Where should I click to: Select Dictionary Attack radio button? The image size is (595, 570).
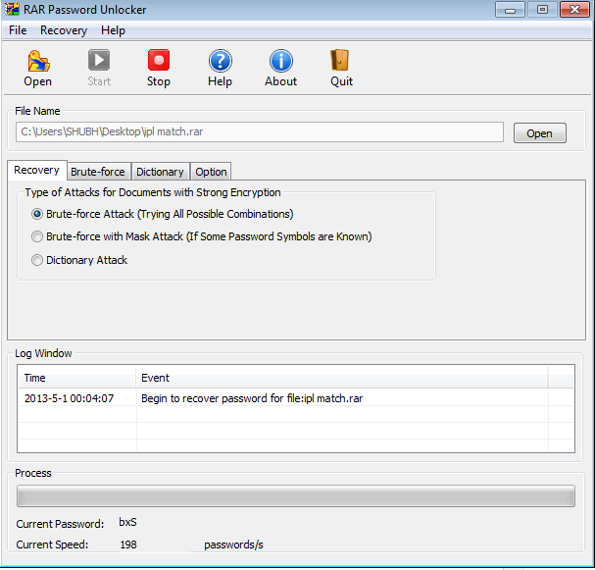point(37,260)
